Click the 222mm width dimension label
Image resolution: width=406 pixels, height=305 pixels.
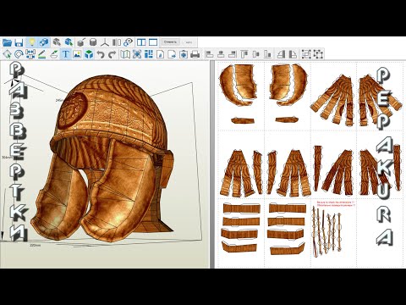point(36,246)
